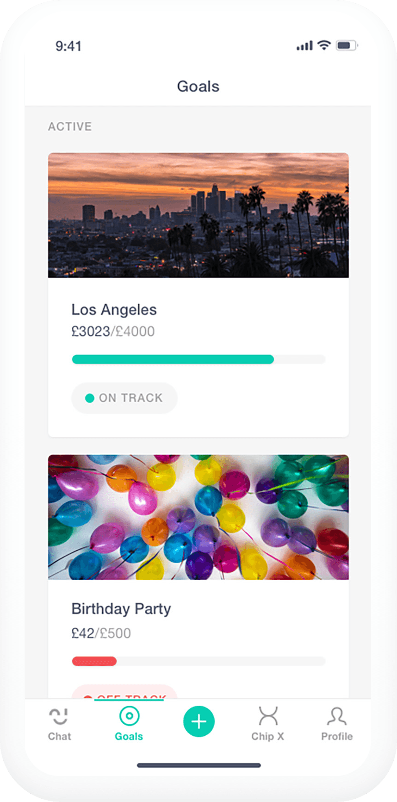Click the £3023/£4000 savings amount
Image resolution: width=397 pixels, height=802 pixels.
click(113, 332)
